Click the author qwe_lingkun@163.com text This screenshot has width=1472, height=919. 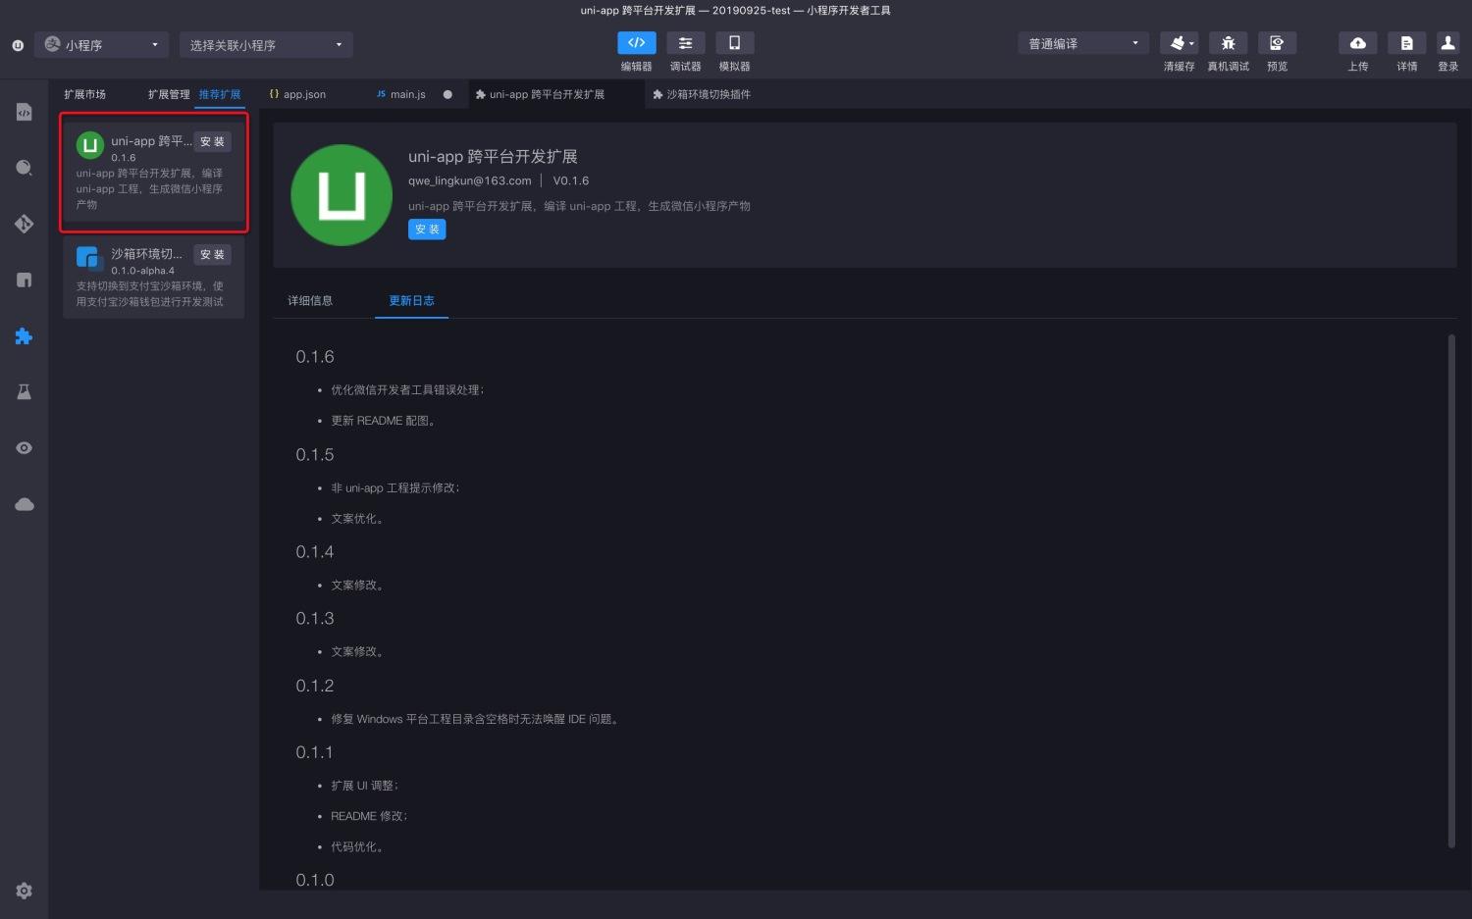tap(470, 180)
